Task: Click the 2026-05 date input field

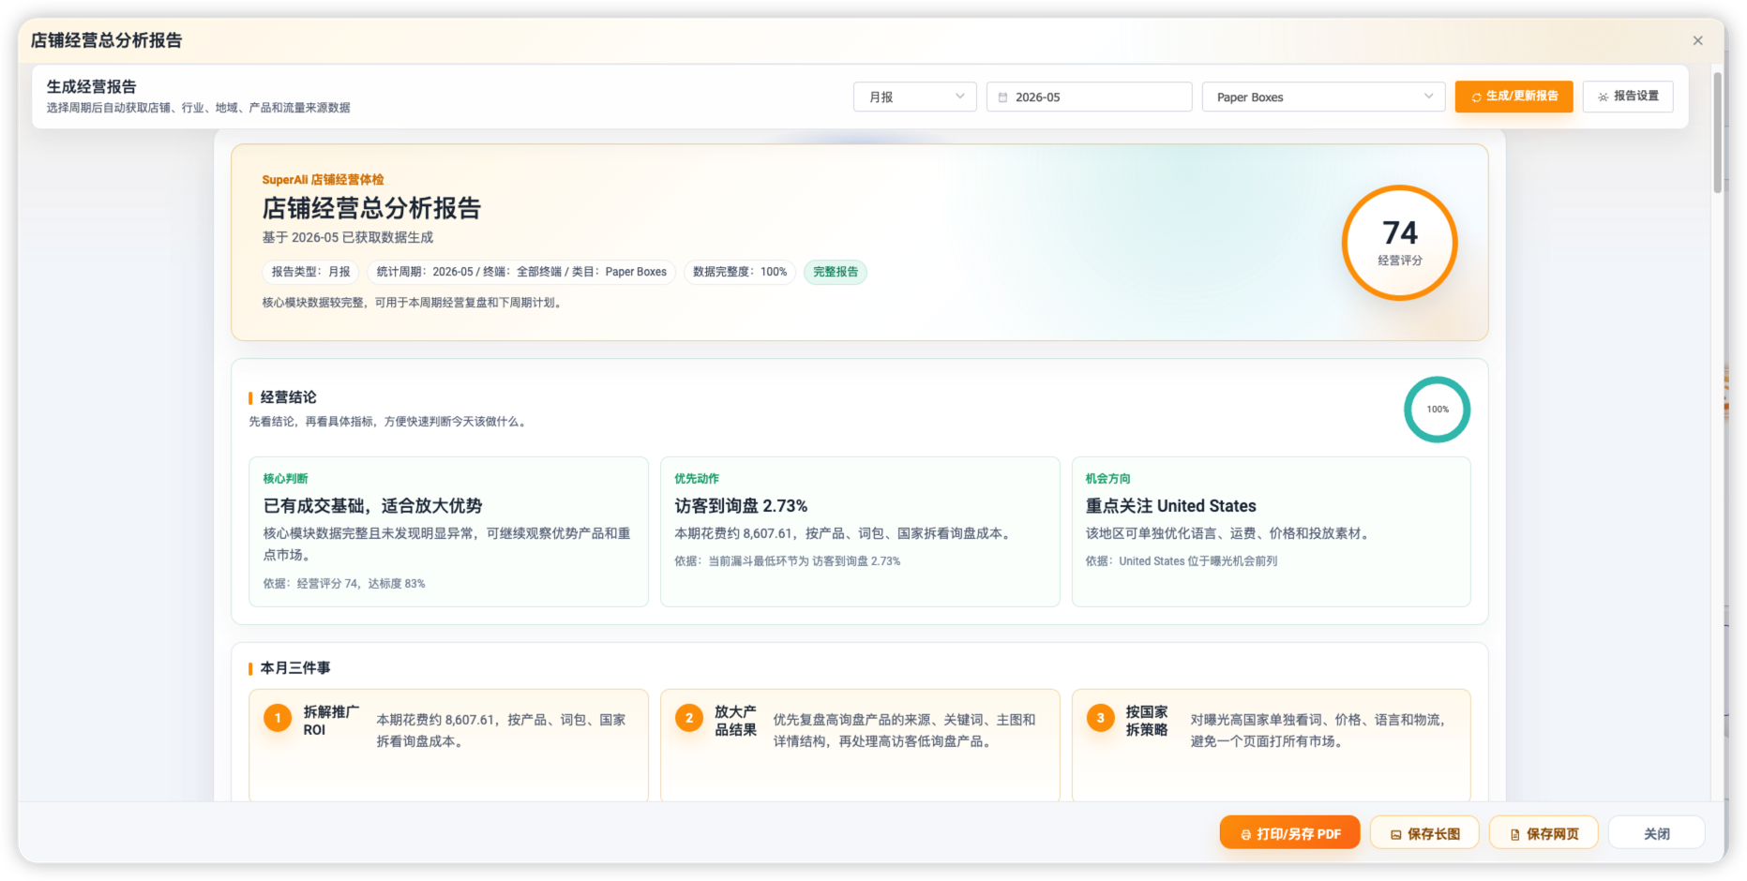Action: 1089,97
